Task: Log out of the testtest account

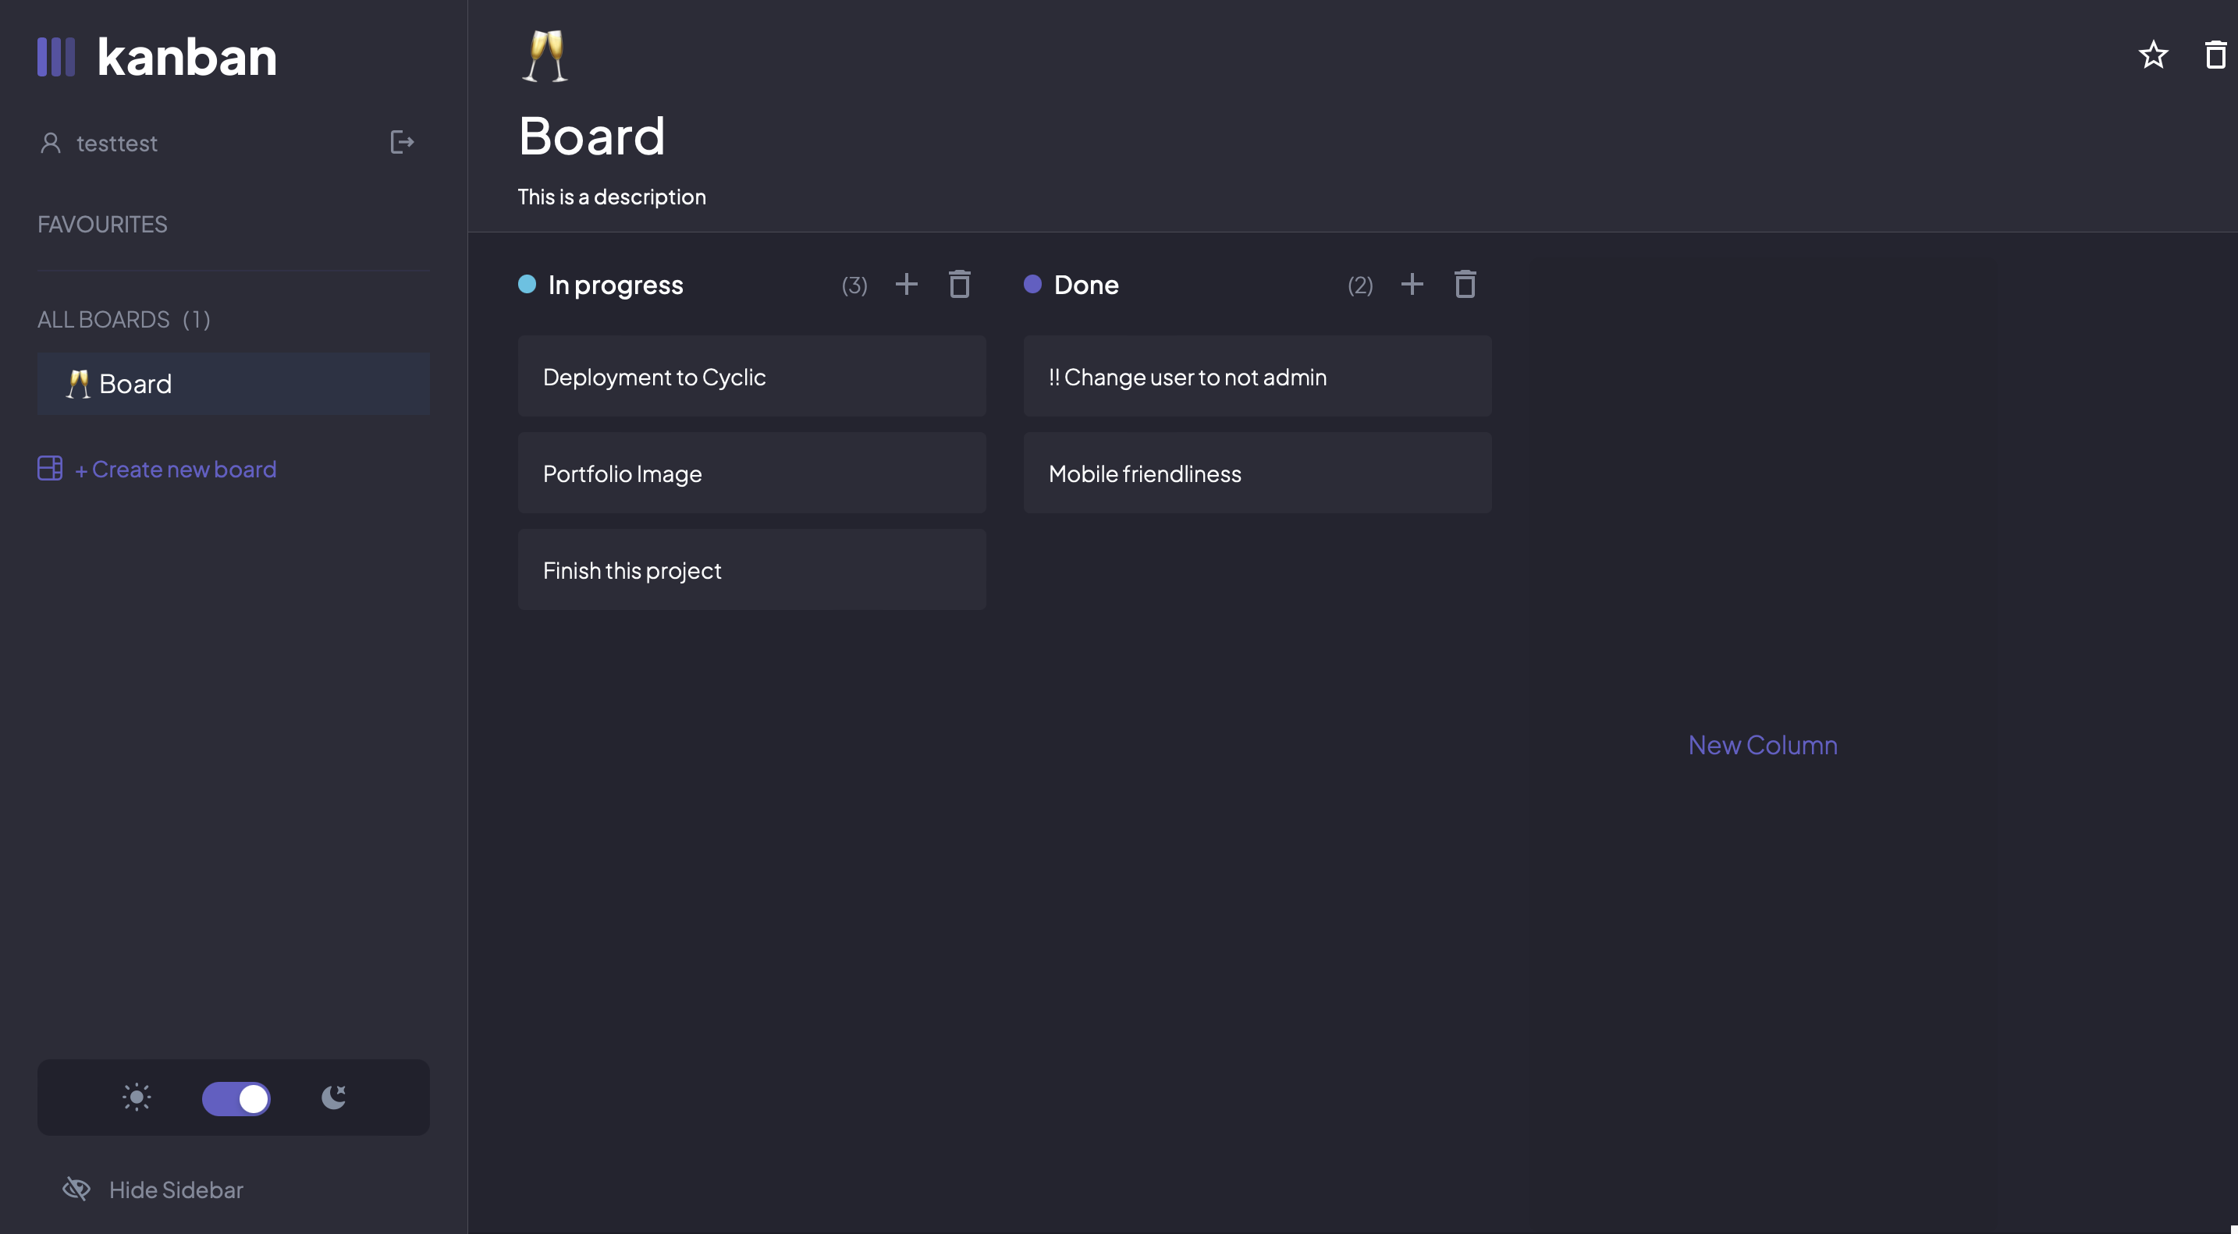Action: [x=401, y=143]
